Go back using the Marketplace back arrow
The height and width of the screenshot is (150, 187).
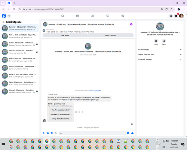tap(3, 22)
